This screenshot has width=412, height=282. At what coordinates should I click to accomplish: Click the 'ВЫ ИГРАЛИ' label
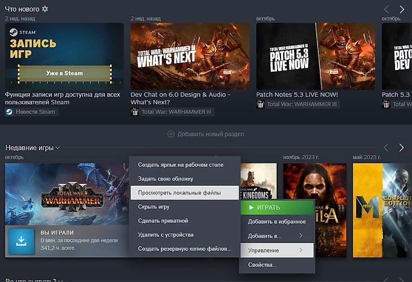(x=57, y=232)
